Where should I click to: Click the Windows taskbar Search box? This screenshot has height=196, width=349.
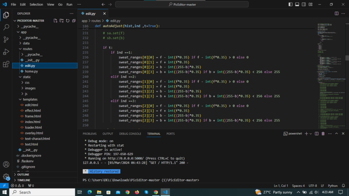coord(42,192)
